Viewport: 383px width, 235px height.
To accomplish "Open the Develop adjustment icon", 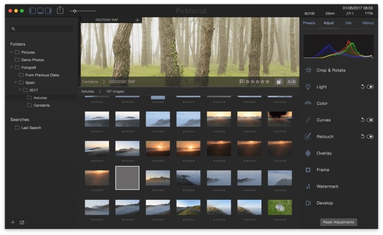I will (308, 203).
